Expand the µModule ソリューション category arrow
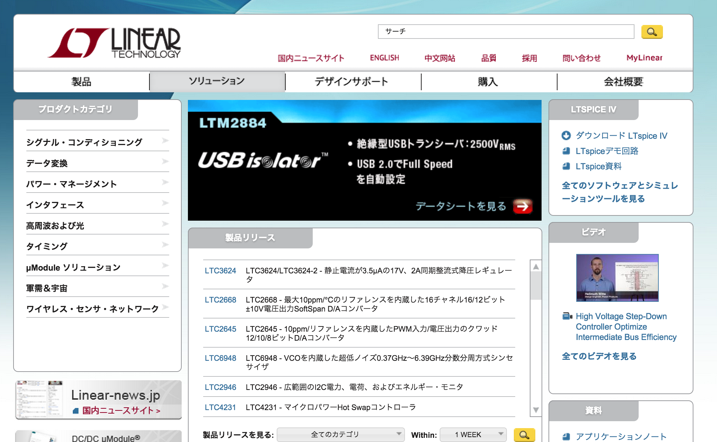 point(165,265)
